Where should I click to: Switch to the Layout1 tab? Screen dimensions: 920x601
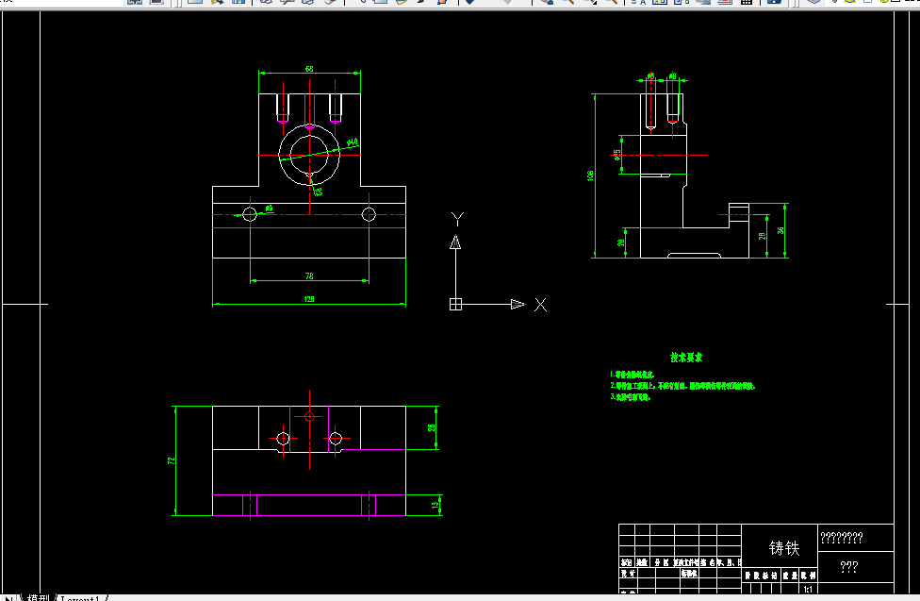(80, 598)
